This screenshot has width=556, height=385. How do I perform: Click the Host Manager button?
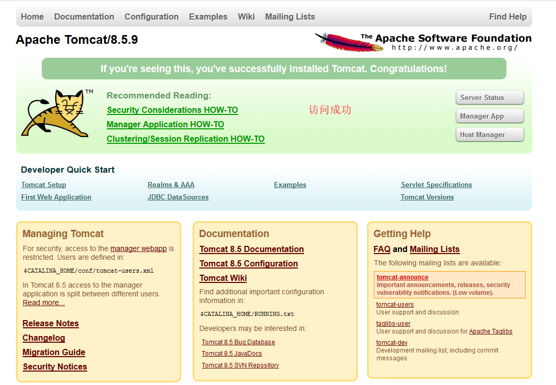pos(490,135)
